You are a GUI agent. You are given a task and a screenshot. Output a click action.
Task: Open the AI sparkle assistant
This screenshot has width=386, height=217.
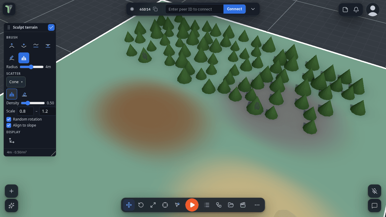tap(11, 206)
